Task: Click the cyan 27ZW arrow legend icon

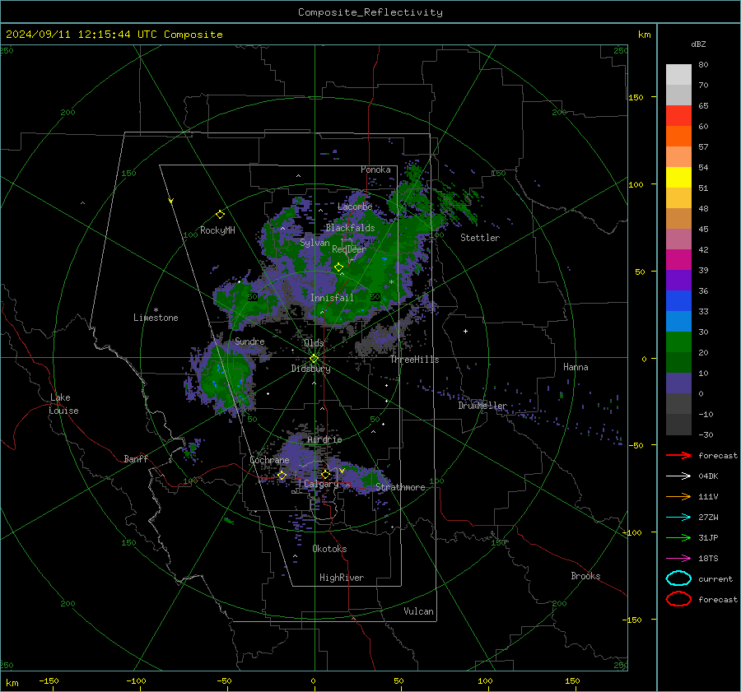Action: coord(678,518)
